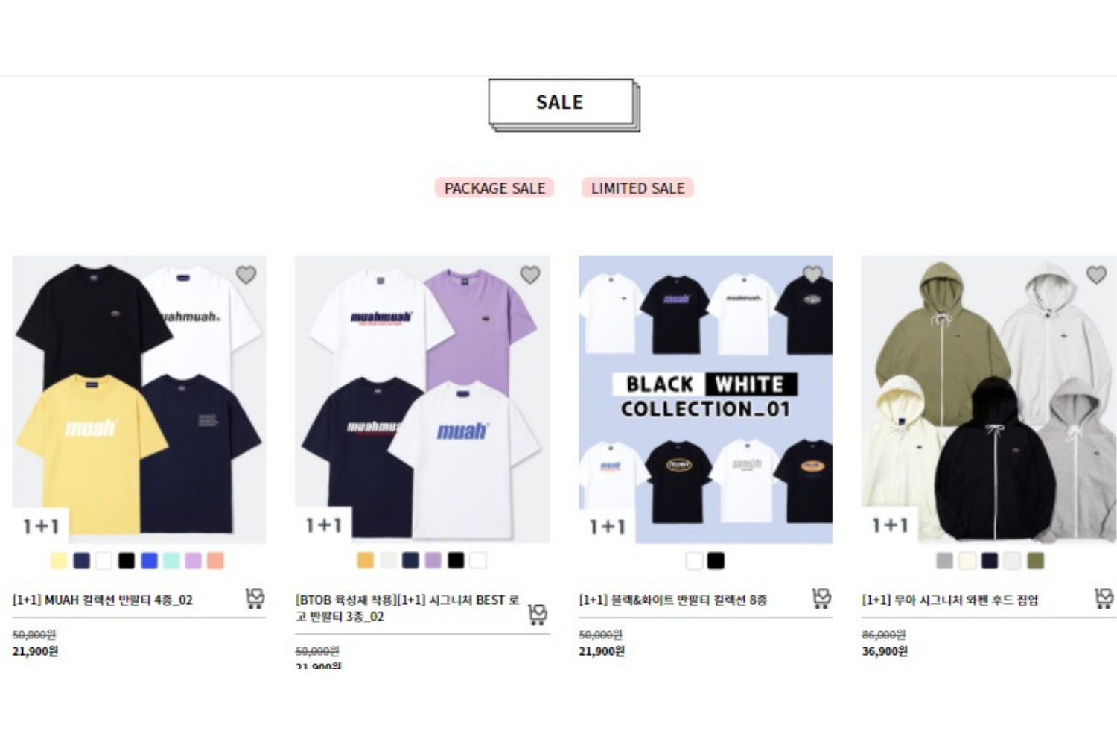This screenshot has width=1117, height=745.
Task: Pick olive green swatch under hood zip-up
Action: [1035, 561]
